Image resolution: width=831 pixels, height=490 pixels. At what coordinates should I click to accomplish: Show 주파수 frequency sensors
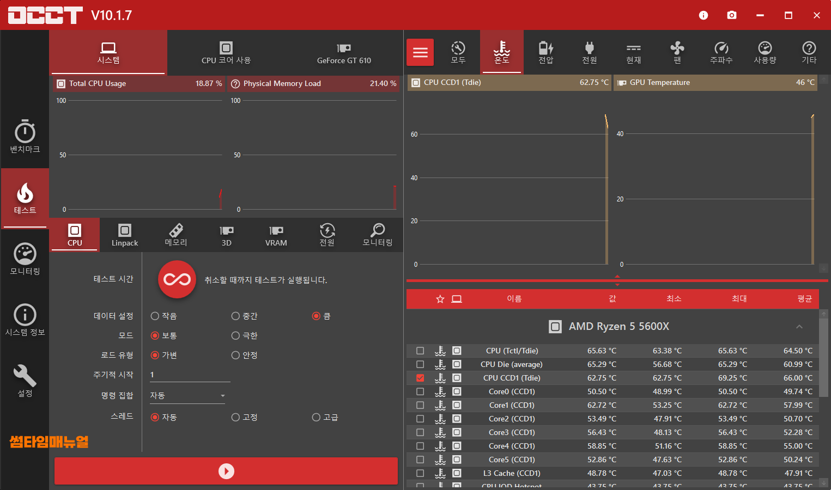coord(721,52)
